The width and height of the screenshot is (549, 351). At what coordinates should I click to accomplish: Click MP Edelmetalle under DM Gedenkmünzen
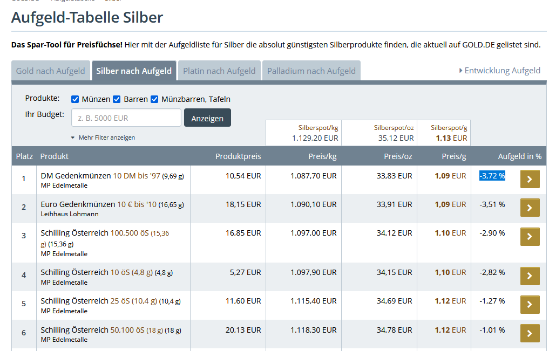pyautogui.click(x=64, y=185)
